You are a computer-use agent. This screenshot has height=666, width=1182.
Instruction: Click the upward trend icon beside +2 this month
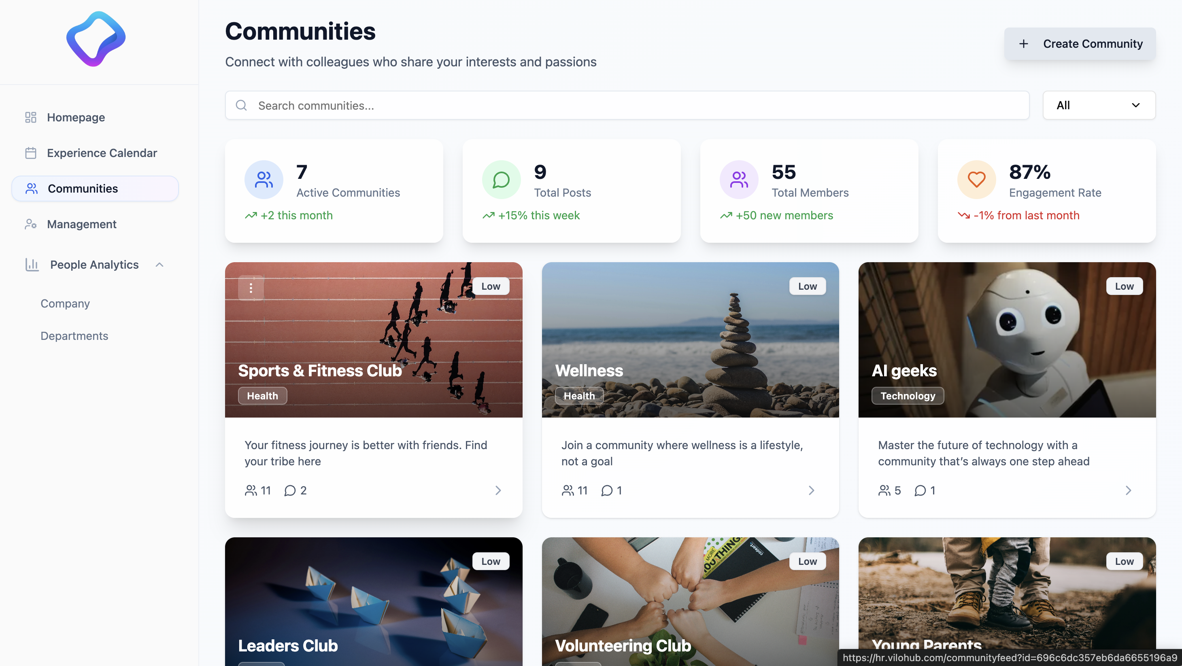click(x=251, y=216)
